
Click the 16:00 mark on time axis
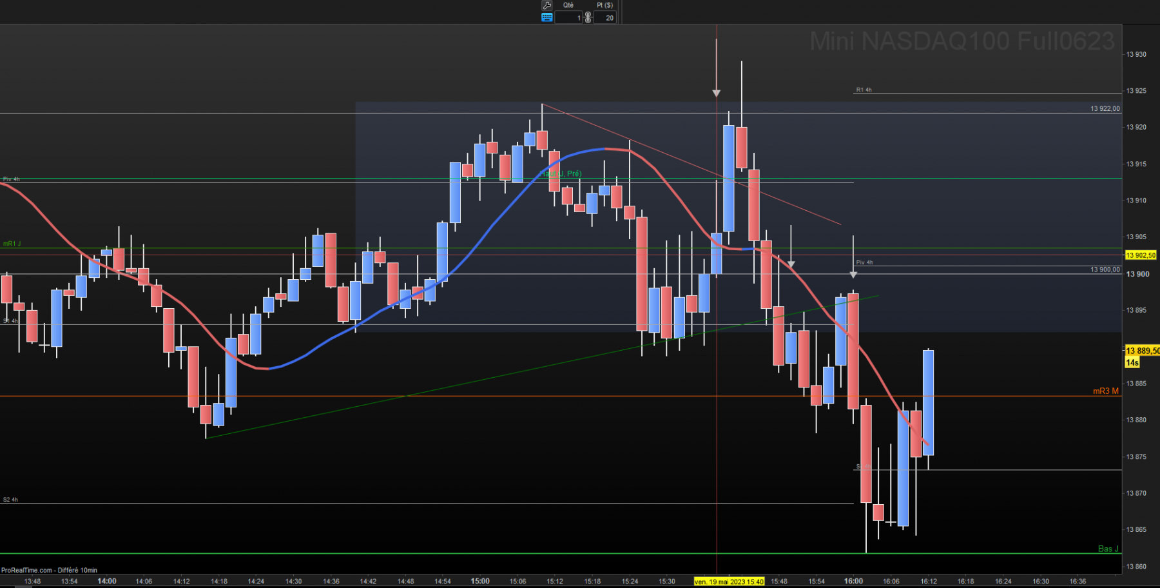tap(853, 582)
